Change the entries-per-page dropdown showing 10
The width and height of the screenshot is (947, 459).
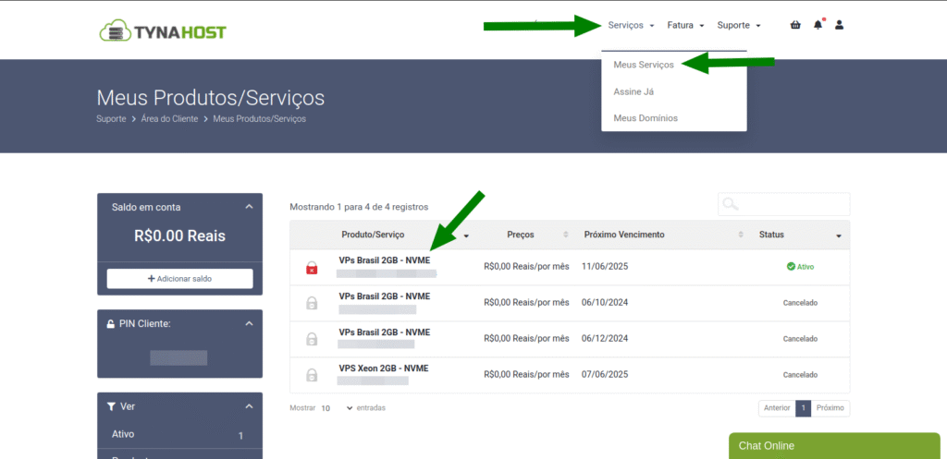pyautogui.click(x=336, y=408)
